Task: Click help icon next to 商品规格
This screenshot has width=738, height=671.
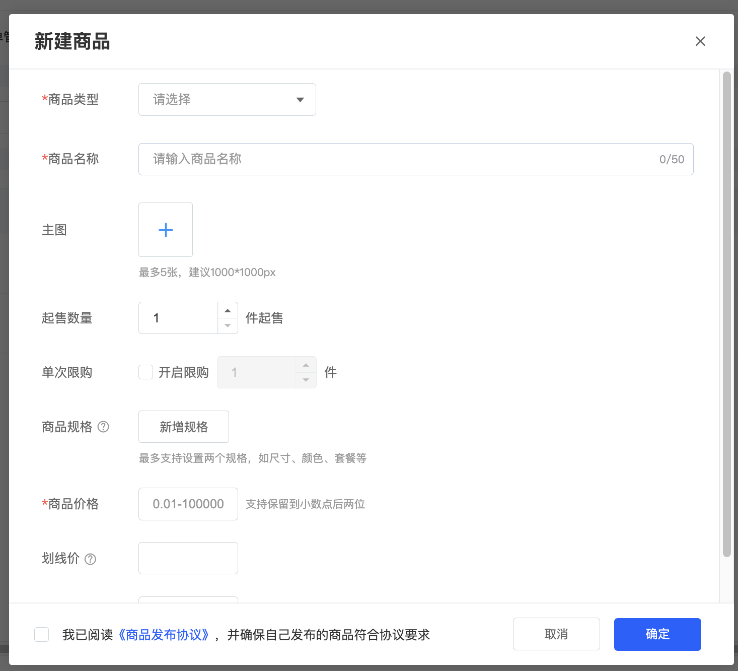Action: [x=103, y=427]
